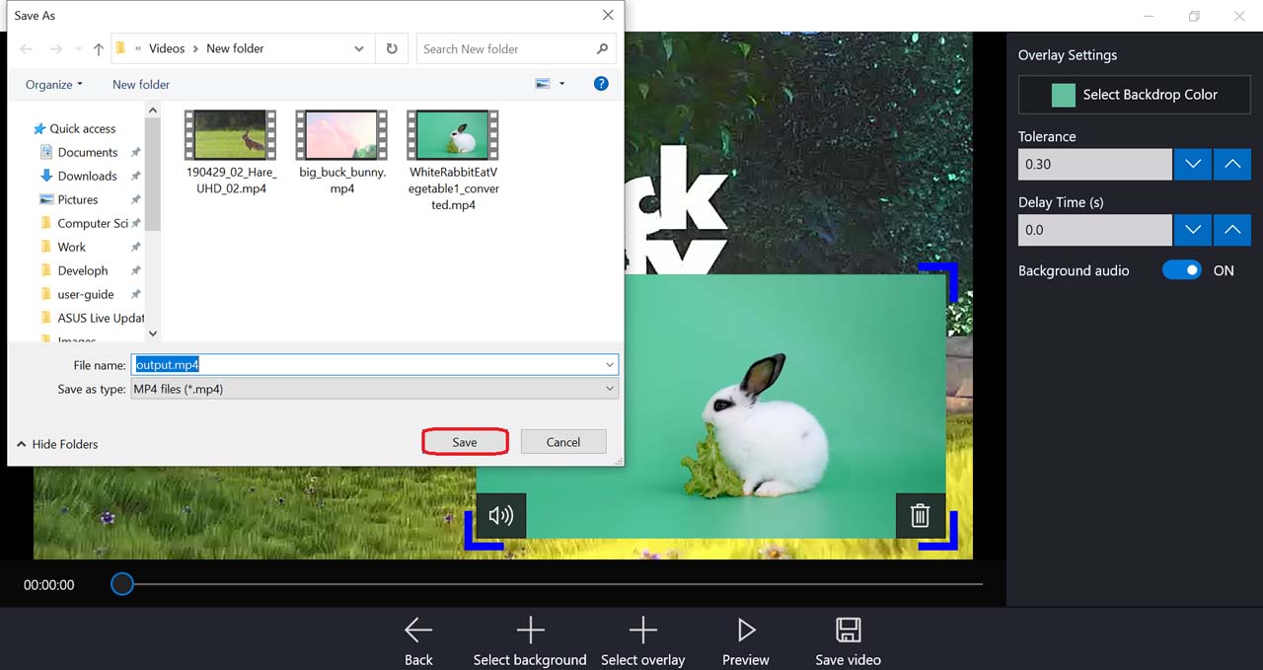Click the Save button in dialog

[x=465, y=442]
